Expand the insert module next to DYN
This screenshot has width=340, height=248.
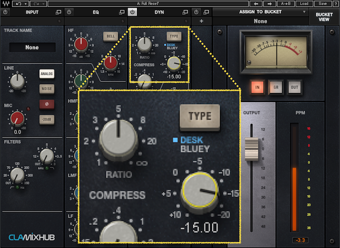point(206,12)
